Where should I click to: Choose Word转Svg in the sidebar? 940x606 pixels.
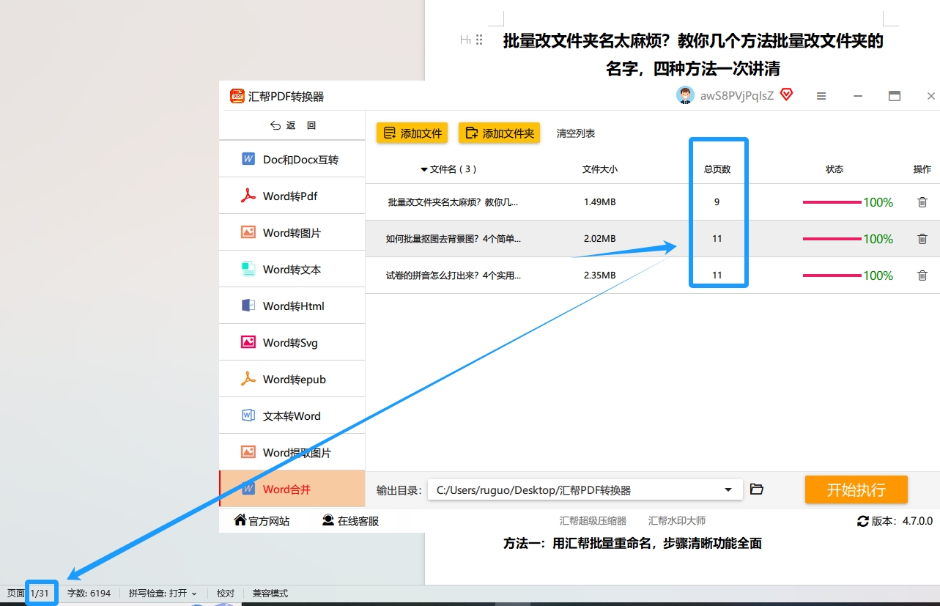[292, 342]
